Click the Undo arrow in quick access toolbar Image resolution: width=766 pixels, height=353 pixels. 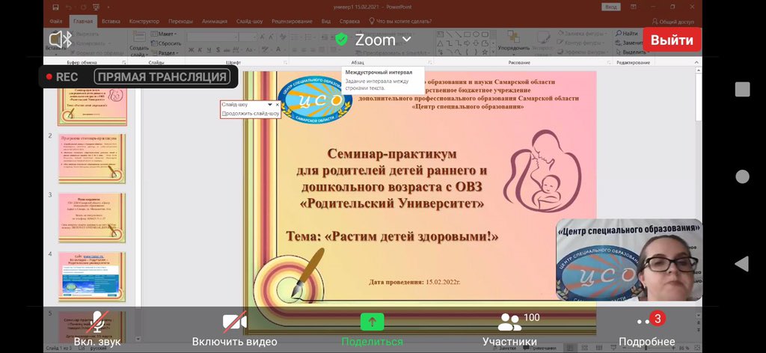tap(69, 7)
